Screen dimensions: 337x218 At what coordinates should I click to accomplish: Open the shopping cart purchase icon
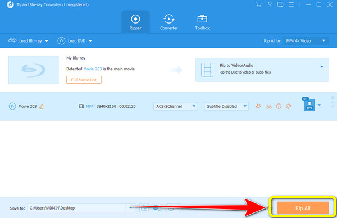(258, 4)
